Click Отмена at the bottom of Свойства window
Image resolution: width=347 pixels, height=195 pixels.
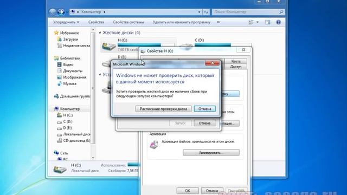pyautogui.click(x=212, y=191)
